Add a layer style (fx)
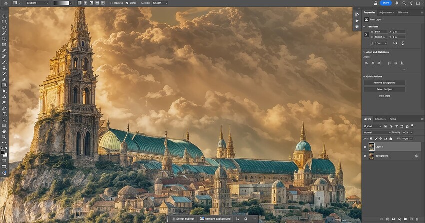The image size is (425, 223). tap(387, 219)
